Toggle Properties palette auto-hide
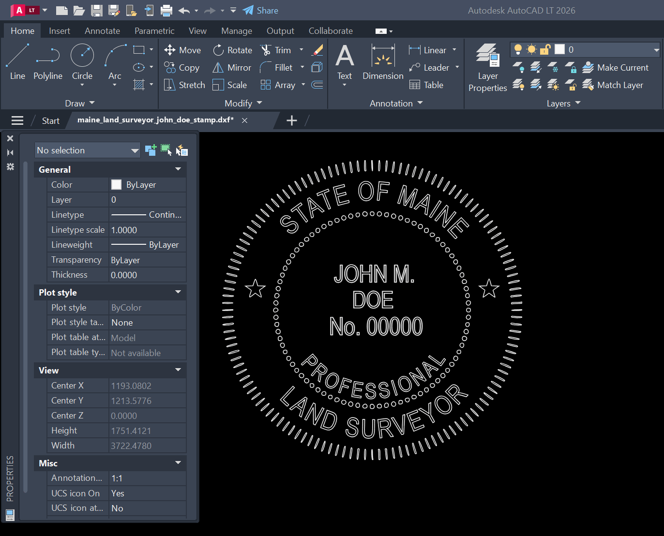 click(10, 152)
